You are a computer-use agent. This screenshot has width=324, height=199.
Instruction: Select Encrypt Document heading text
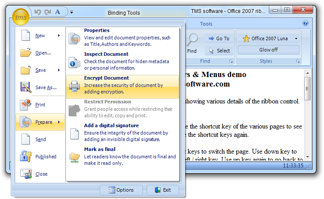107,78
